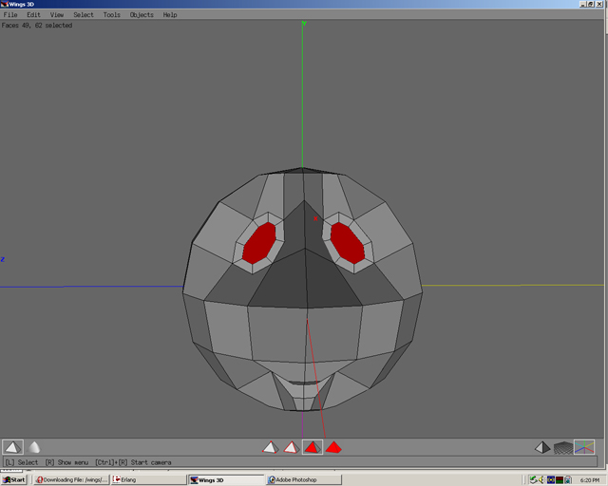Click the volume speaker tray icon
Screen dimensions: 608x486
tap(541, 479)
